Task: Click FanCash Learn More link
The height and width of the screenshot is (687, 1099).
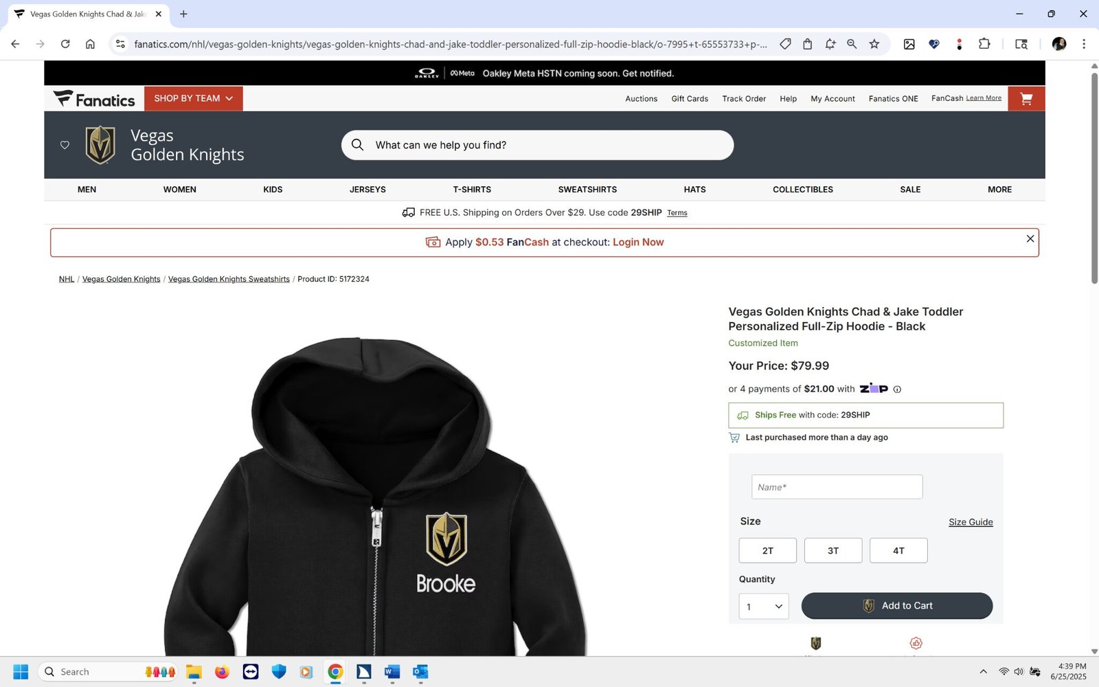Action: [x=984, y=98]
